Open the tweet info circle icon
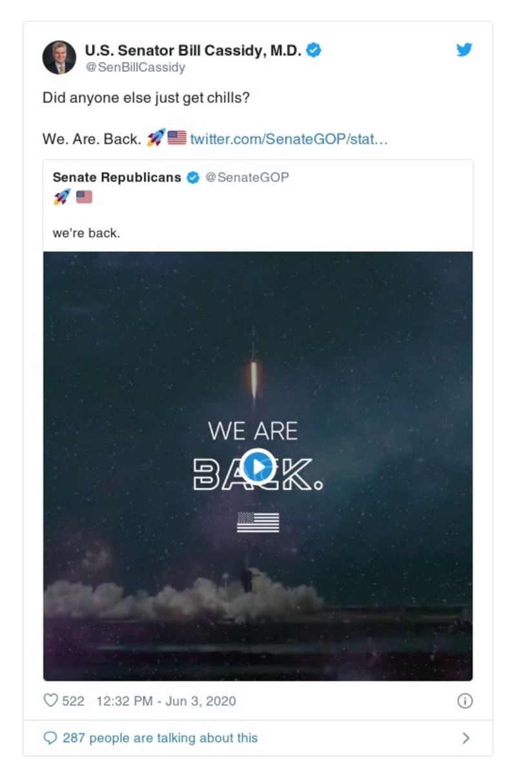The width and height of the screenshot is (516, 780). click(x=464, y=701)
